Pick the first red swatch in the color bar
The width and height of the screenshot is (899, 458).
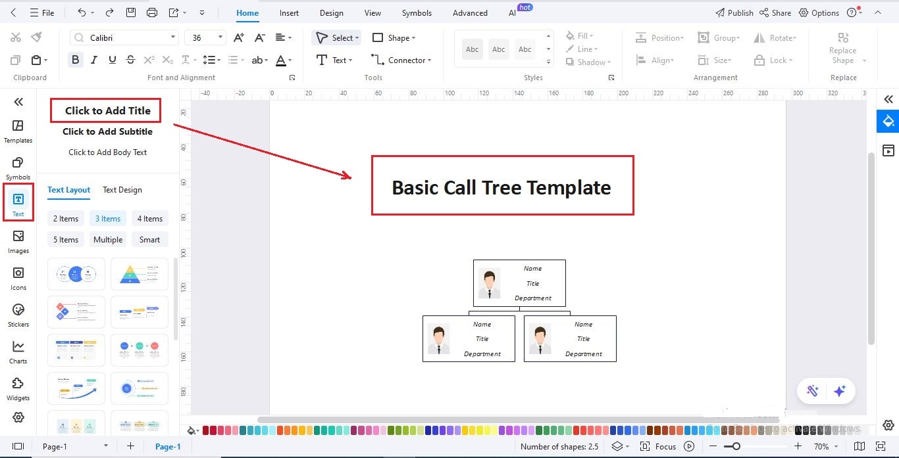206,430
